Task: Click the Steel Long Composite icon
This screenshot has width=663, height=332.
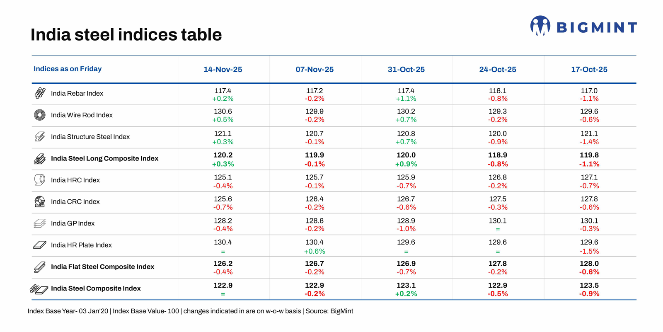Action: pos(40,159)
